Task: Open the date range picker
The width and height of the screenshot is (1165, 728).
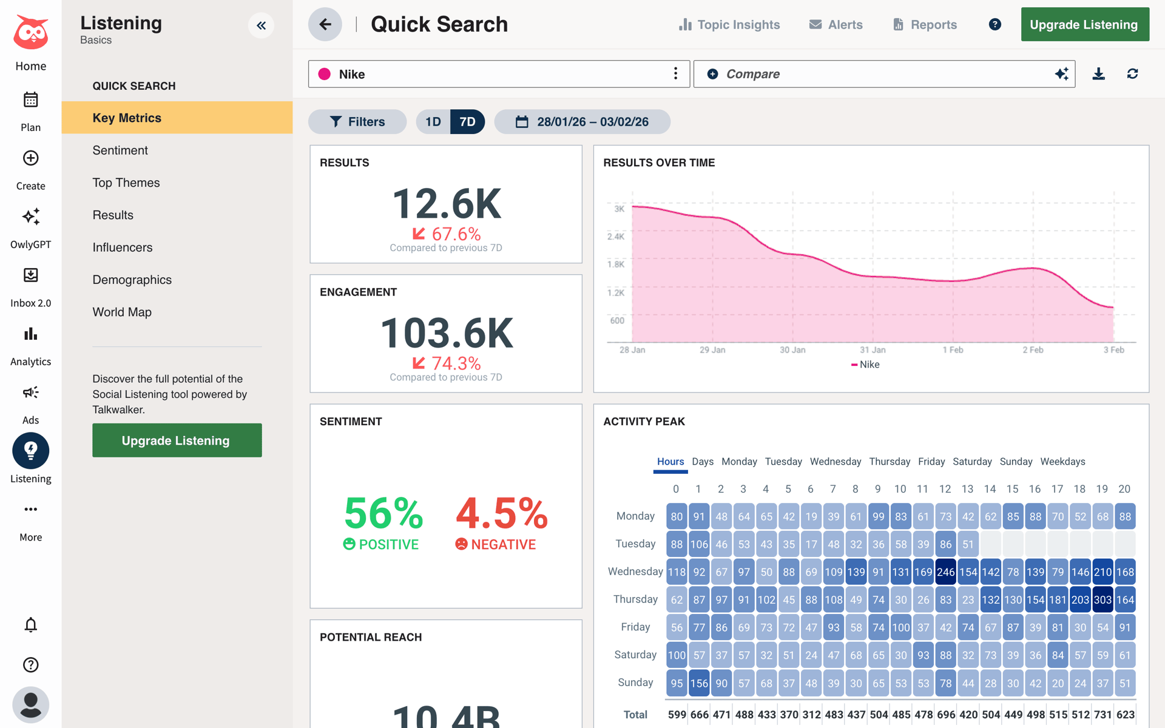Action: (x=582, y=122)
